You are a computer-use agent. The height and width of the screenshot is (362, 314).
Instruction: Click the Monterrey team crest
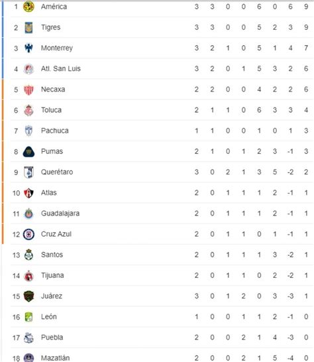(x=28, y=48)
